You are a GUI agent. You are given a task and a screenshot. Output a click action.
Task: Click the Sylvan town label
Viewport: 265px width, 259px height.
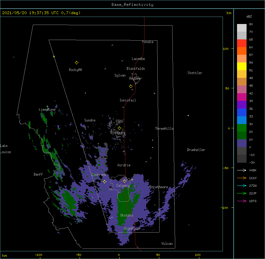pos(120,75)
